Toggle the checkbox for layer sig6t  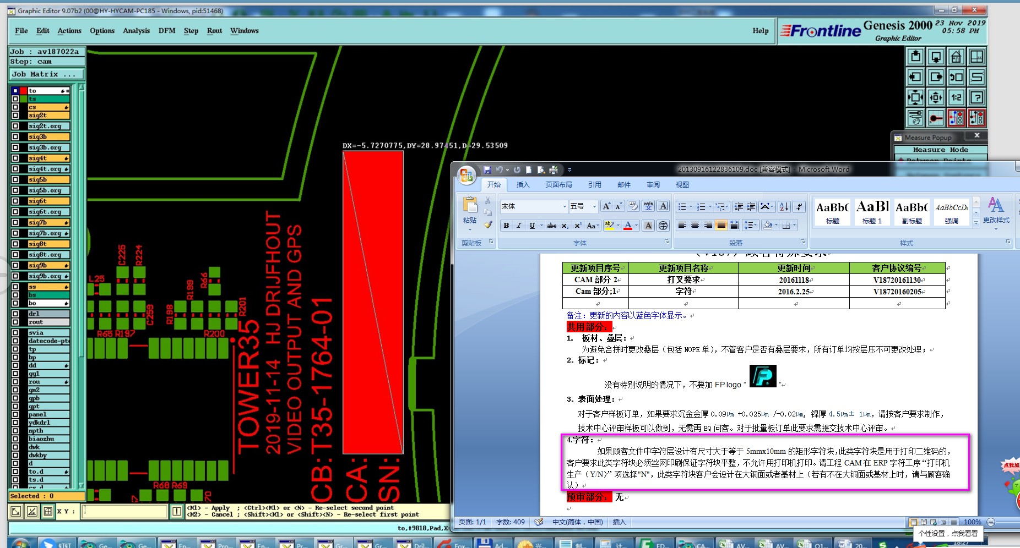[15, 201]
